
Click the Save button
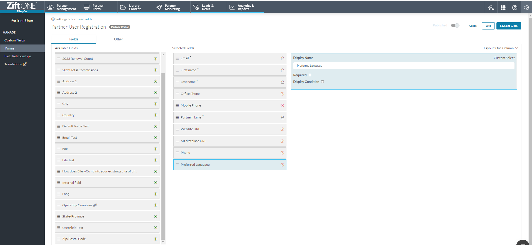click(x=488, y=26)
